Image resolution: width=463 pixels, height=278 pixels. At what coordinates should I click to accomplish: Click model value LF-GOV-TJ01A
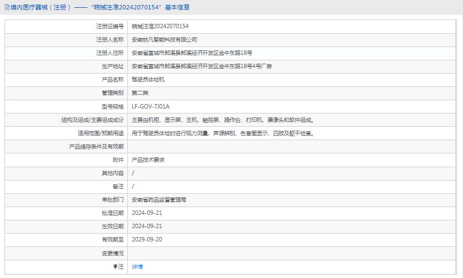click(x=151, y=106)
